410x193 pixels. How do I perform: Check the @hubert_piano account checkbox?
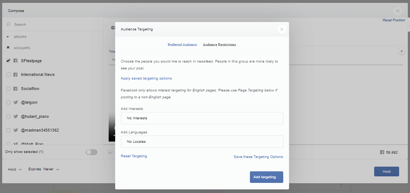coord(8,117)
